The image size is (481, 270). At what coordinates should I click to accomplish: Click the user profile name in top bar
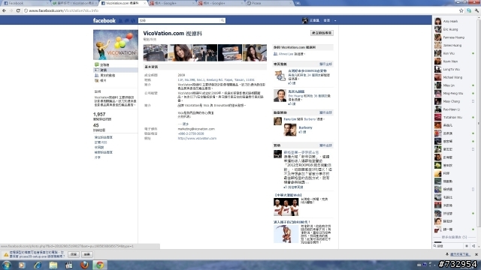point(314,20)
